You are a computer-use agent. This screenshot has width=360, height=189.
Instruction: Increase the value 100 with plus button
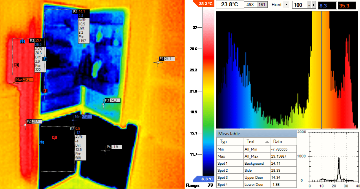coord(314,5)
